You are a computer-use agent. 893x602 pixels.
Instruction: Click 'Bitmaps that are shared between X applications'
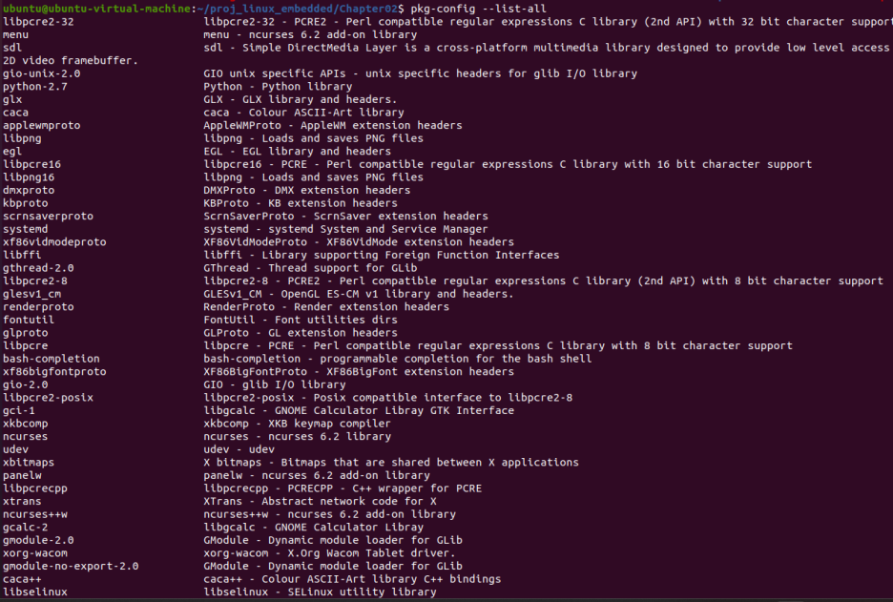[430, 463]
